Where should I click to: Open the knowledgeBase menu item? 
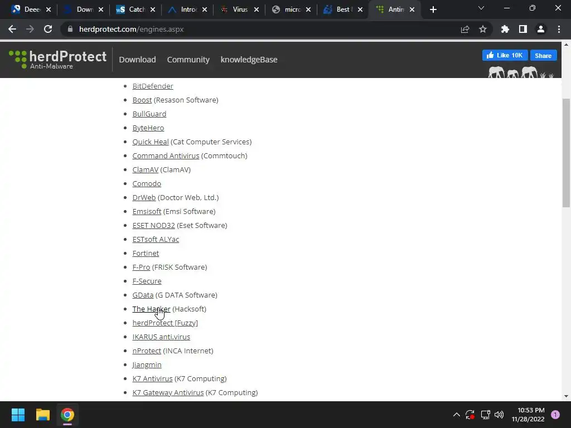point(249,60)
